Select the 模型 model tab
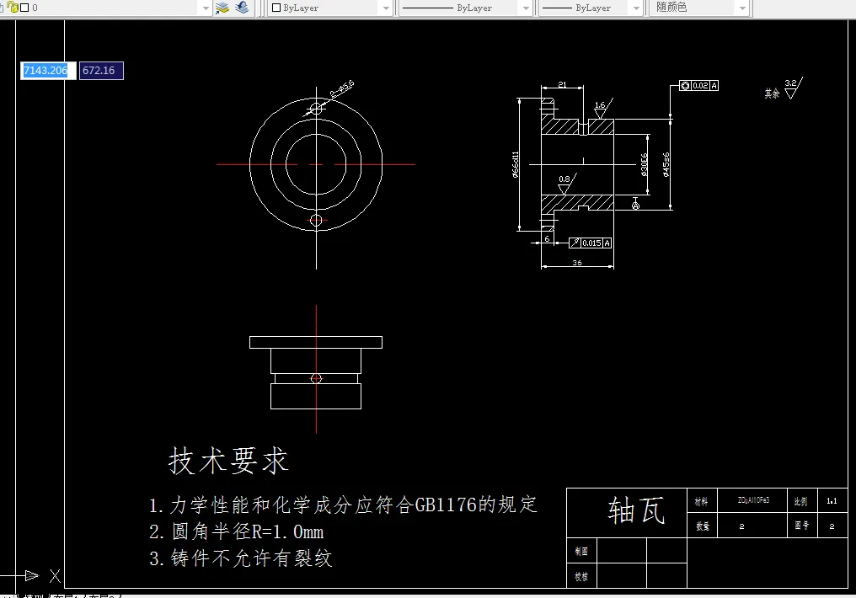 [x=35, y=594]
